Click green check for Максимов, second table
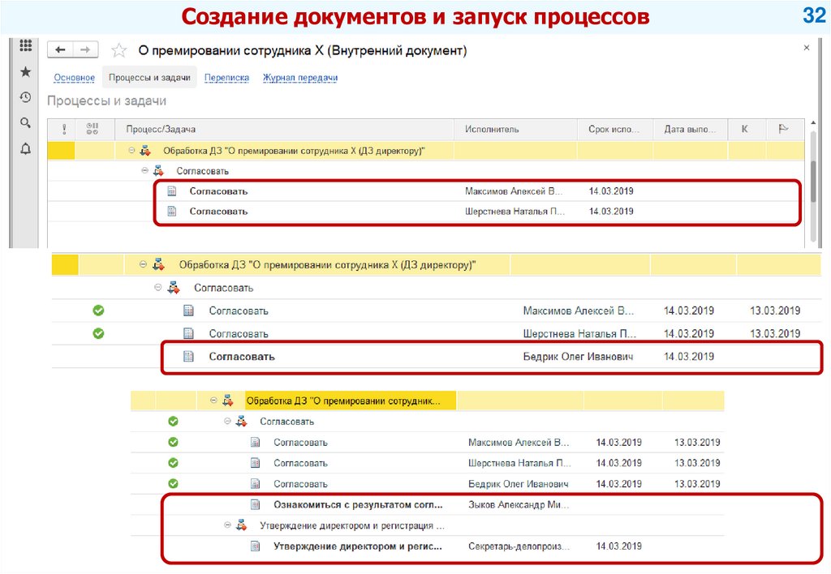Image resolution: width=831 pixels, height=574 pixels. coord(98,311)
